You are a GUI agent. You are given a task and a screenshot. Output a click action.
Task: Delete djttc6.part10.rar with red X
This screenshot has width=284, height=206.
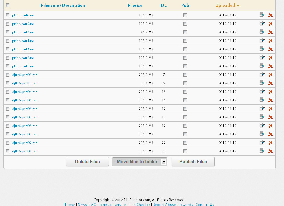pyautogui.click(x=270, y=83)
